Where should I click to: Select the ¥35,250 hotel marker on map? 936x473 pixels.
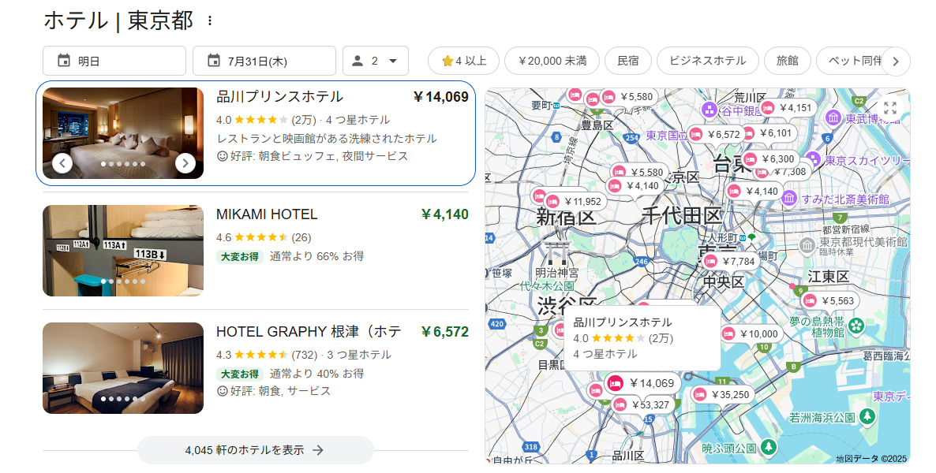[x=721, y=395]
